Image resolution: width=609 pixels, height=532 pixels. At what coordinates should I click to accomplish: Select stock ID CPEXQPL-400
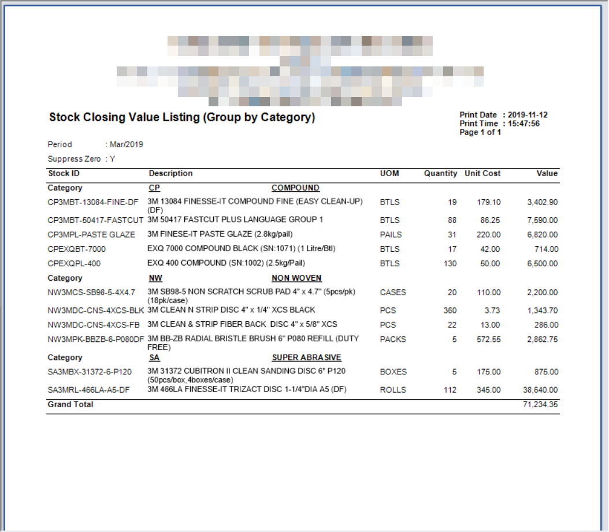74,263
